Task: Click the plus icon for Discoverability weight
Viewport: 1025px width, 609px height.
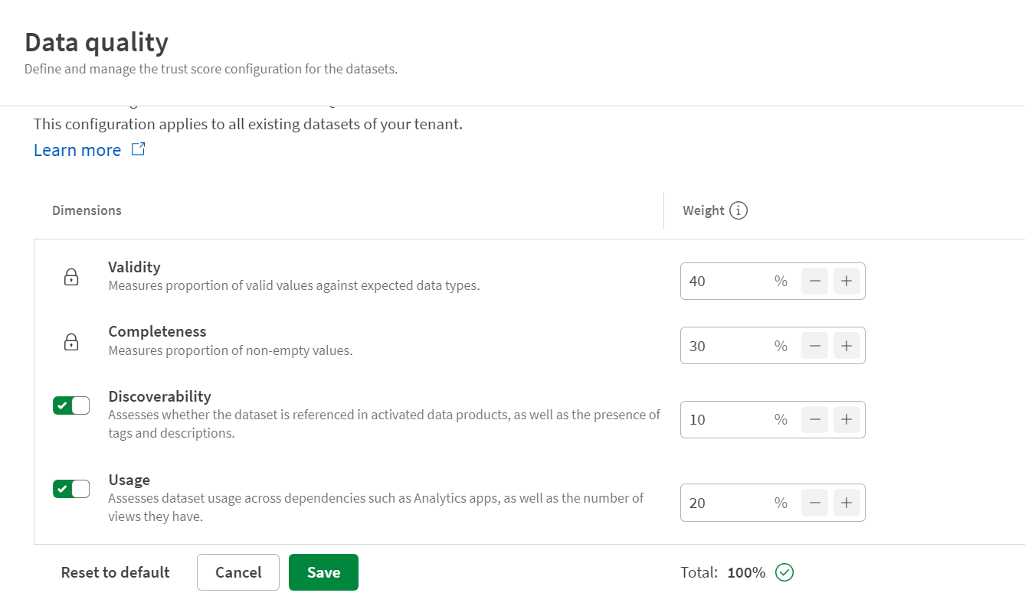Action: click(847, 419)
